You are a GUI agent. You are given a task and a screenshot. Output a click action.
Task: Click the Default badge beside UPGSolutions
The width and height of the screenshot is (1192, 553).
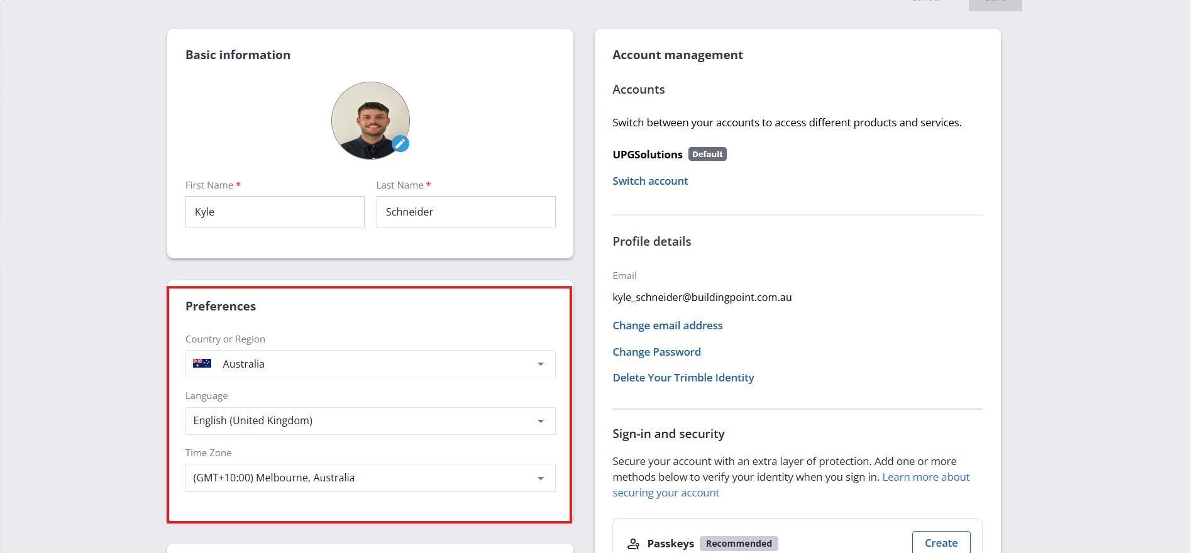(707, 154)
